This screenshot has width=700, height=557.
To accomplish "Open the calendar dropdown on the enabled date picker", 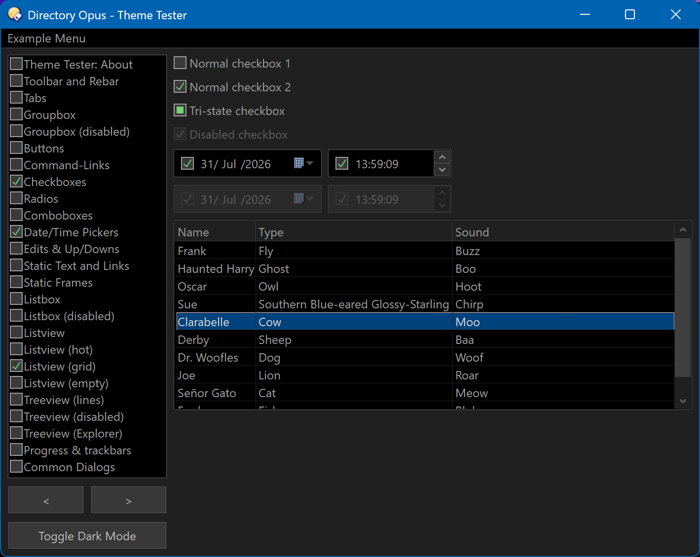I will click(x=304, y=163).
